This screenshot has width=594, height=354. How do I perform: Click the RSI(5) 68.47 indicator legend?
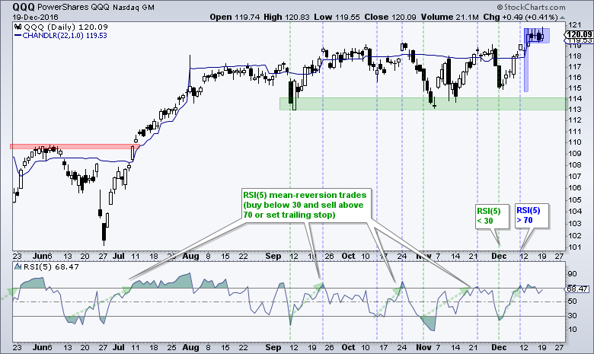tap(51, 267)
